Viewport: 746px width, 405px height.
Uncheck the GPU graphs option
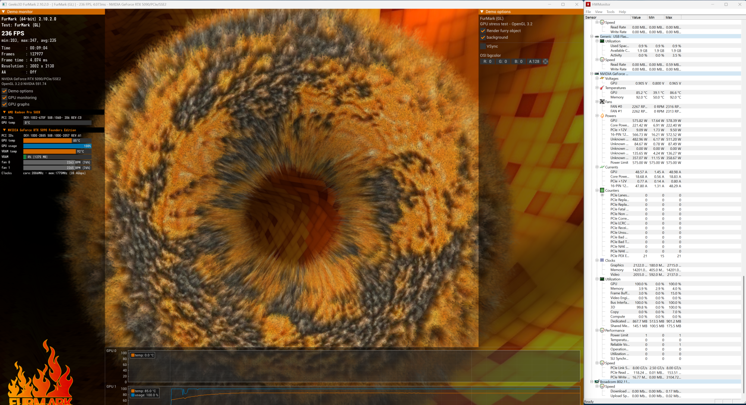pyautogui.click(x=4, y=104)
